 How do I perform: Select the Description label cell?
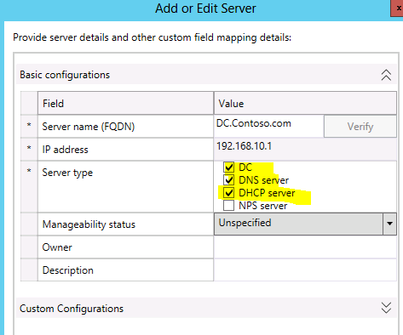[x=125, y=270]
